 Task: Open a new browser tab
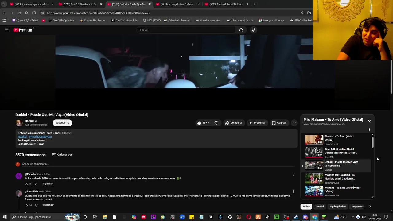255,4
